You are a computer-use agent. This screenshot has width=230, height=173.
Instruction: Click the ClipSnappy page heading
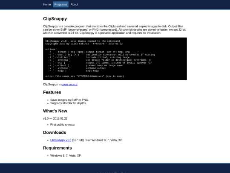pos(55,19)
